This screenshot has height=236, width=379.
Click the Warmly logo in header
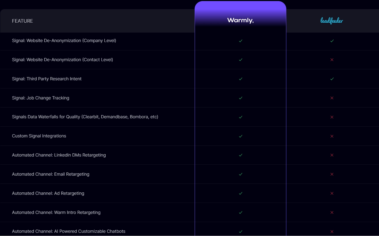240,20
